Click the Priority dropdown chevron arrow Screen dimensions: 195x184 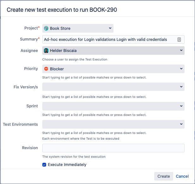[x=181, y=69]
